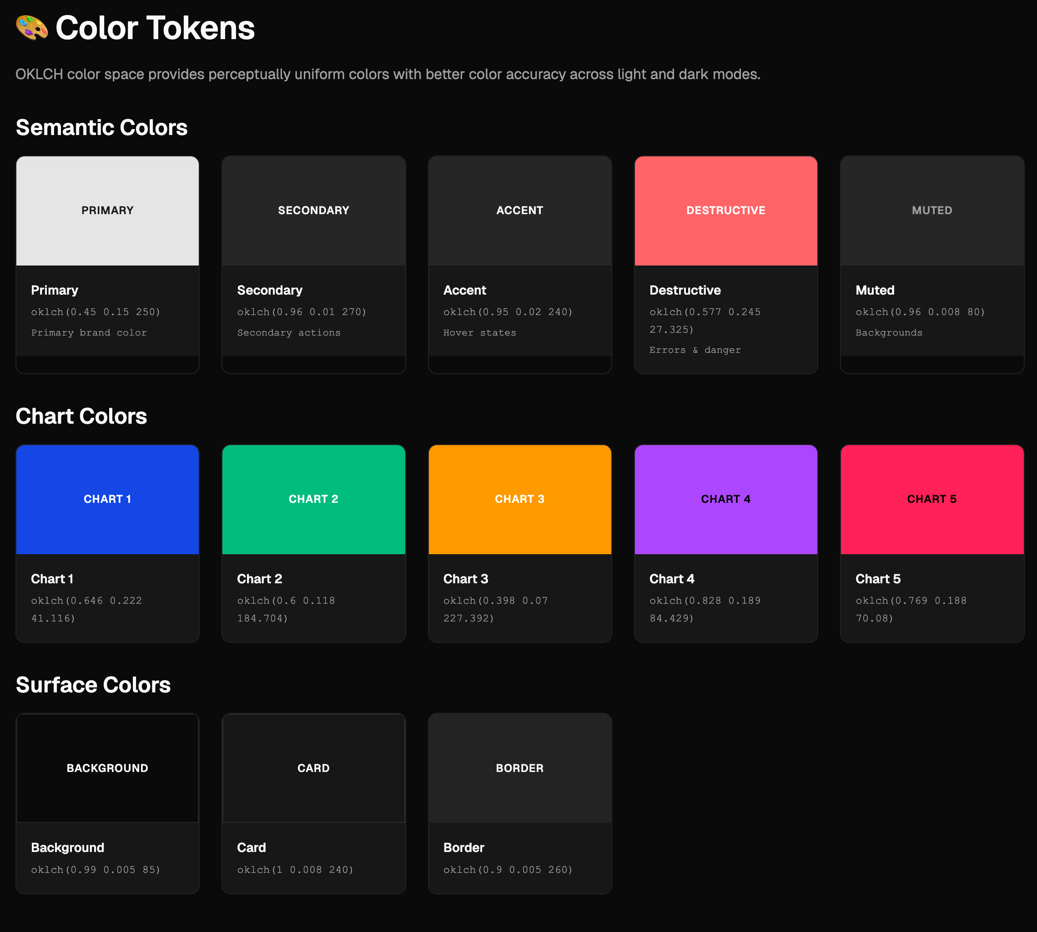Choose the orange Chart 3 swatch

pos(519,499)
